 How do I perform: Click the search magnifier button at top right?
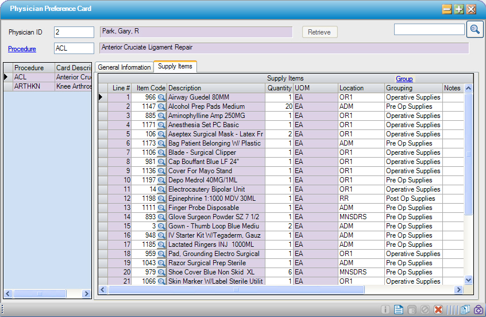(475, 29)
